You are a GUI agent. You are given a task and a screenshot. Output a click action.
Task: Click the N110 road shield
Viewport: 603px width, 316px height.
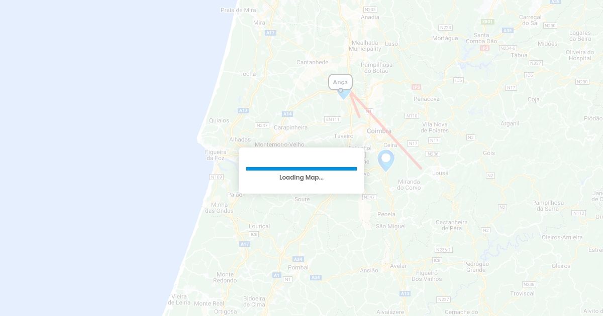412,115
